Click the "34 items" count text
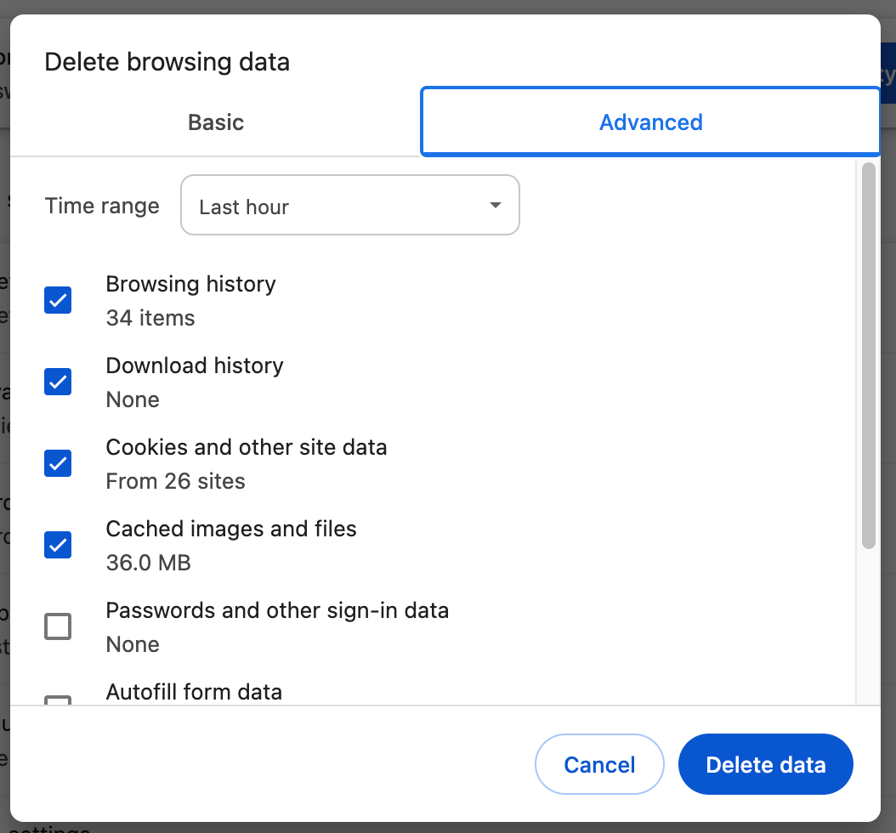Viewport: 896px width, 833px height. [150, 318]
